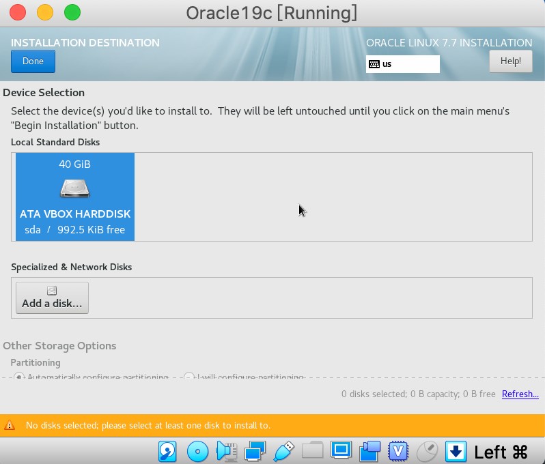The height and width of the screenshot is (464, 545).
Task: Click the no disks selected warning message
Action: (148, 426)
